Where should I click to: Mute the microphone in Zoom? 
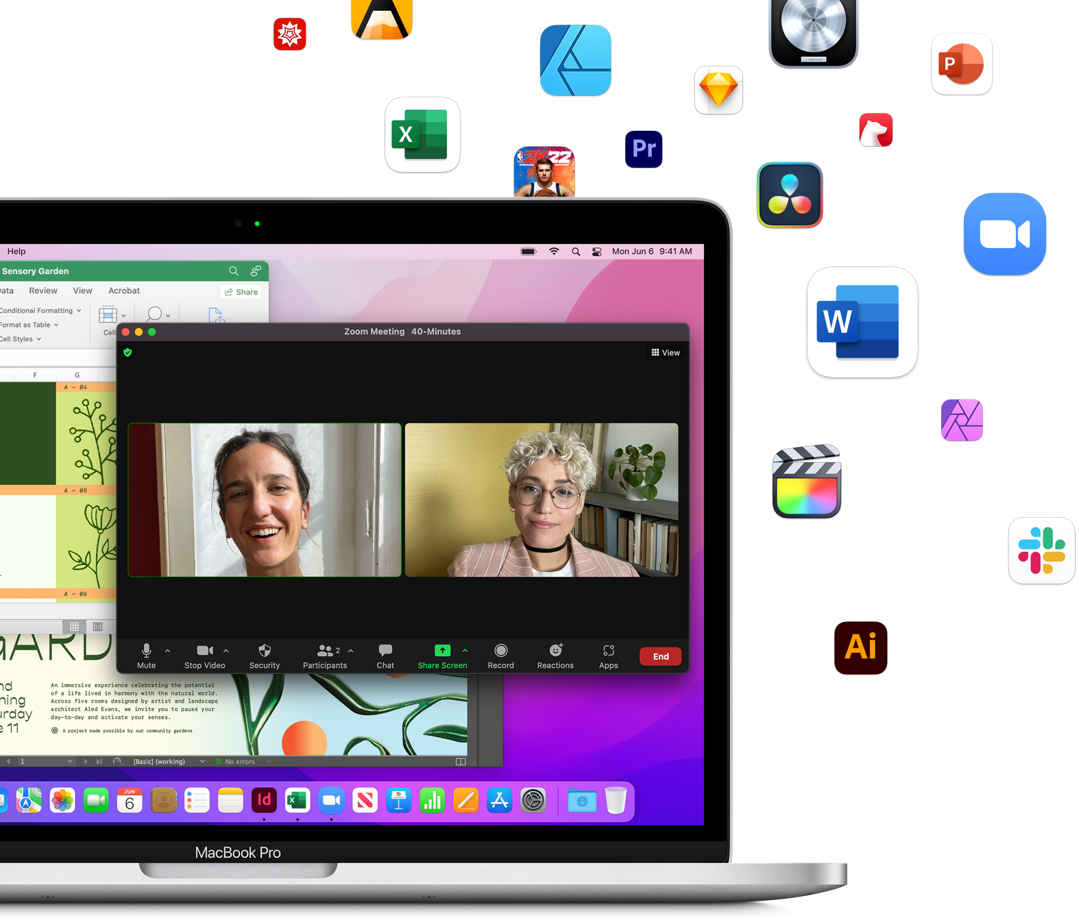(146, 656)
